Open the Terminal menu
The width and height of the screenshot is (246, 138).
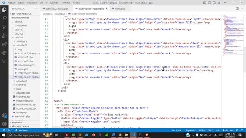pos(66,3)
